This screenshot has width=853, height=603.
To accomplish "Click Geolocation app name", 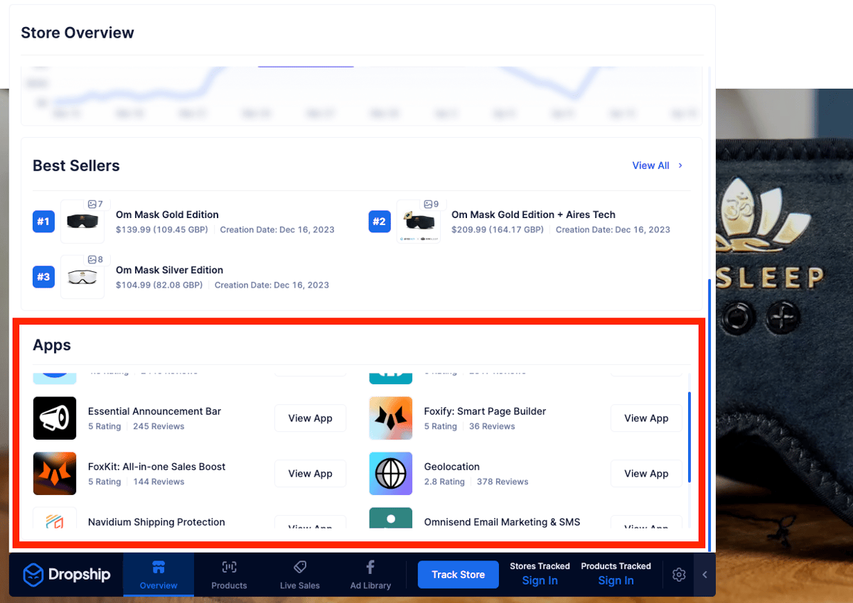I will [x=451, y=467].
